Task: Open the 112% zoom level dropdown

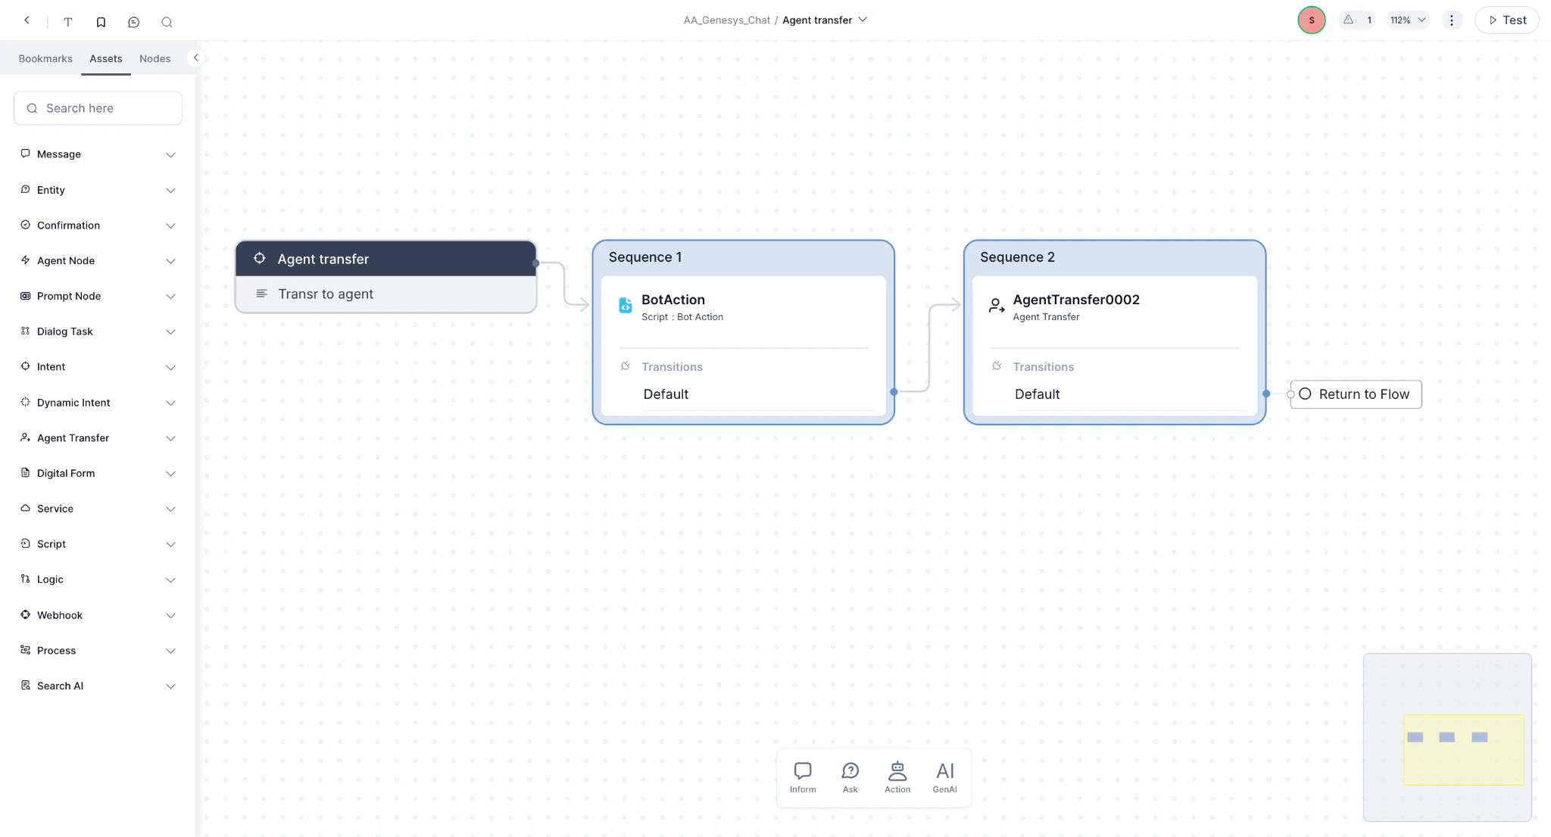Action: pos(1408,20)
